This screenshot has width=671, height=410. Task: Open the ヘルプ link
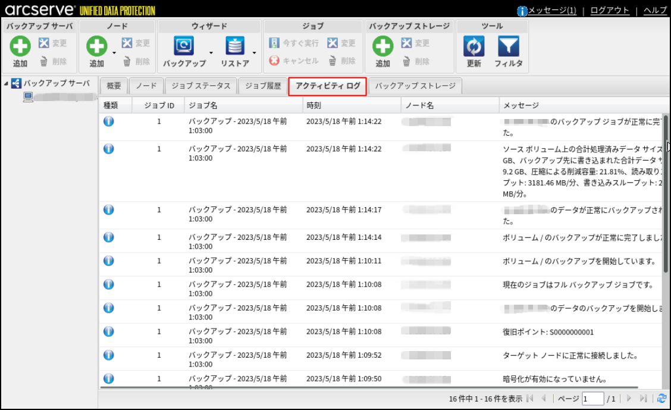click(x=655, y=11)
